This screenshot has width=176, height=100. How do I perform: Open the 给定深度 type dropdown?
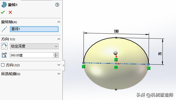(34, 46)
